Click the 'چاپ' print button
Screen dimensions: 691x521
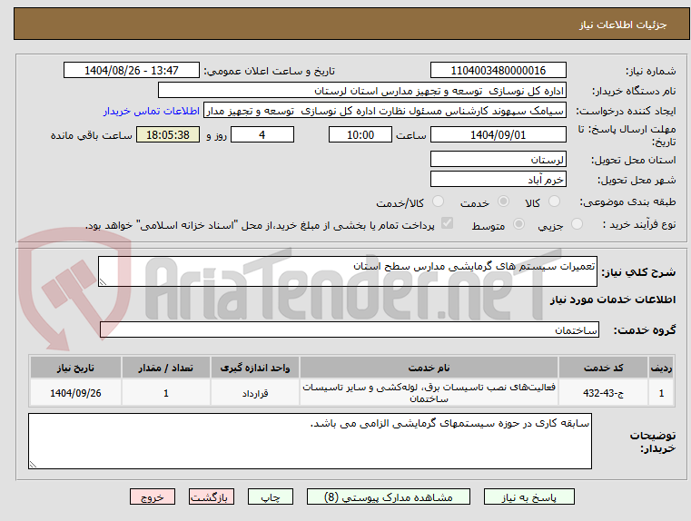pos(271,496)
